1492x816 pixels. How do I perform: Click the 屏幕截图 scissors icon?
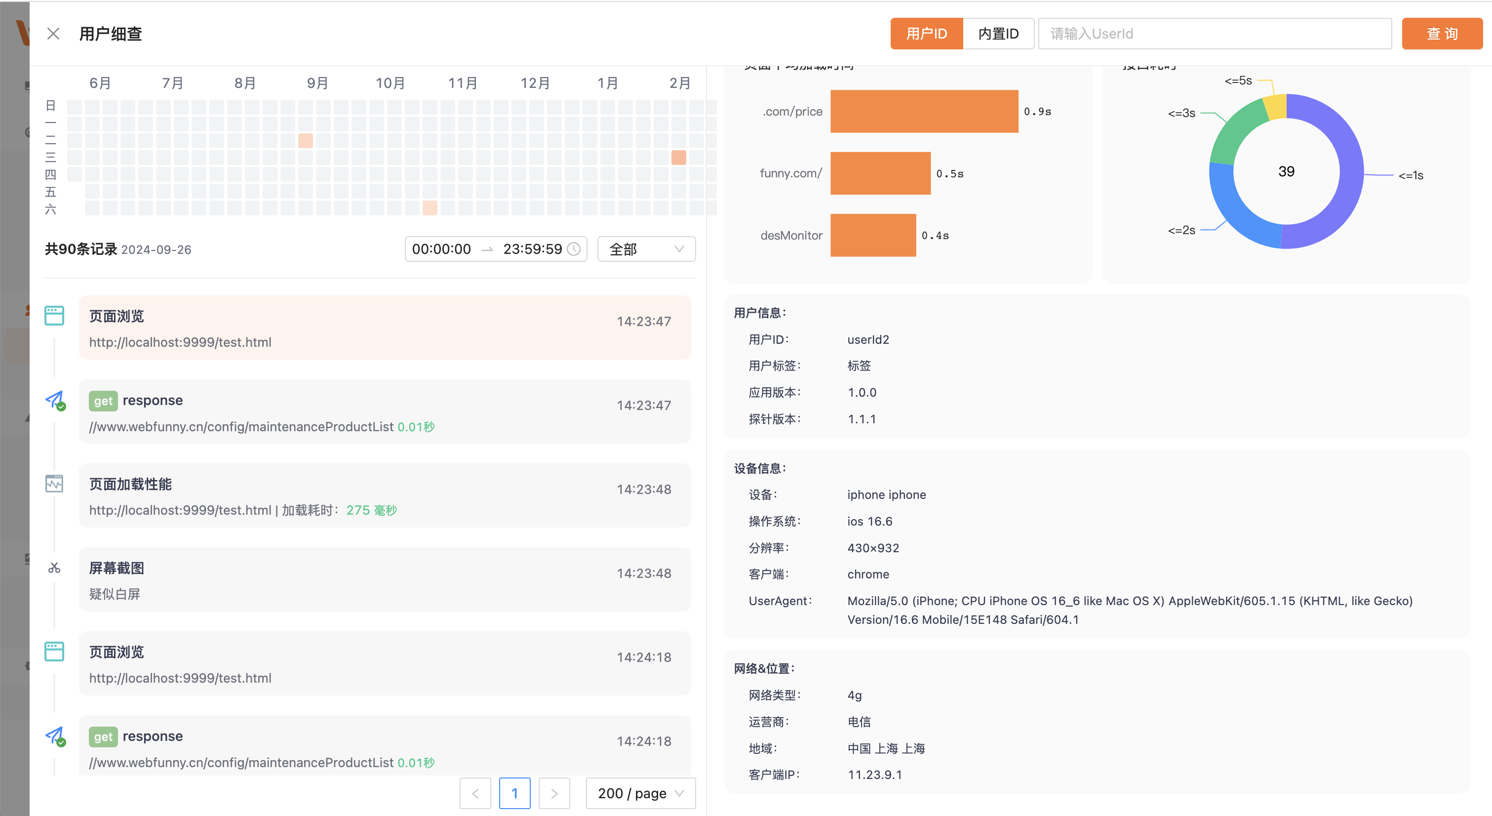pos(54,568)
